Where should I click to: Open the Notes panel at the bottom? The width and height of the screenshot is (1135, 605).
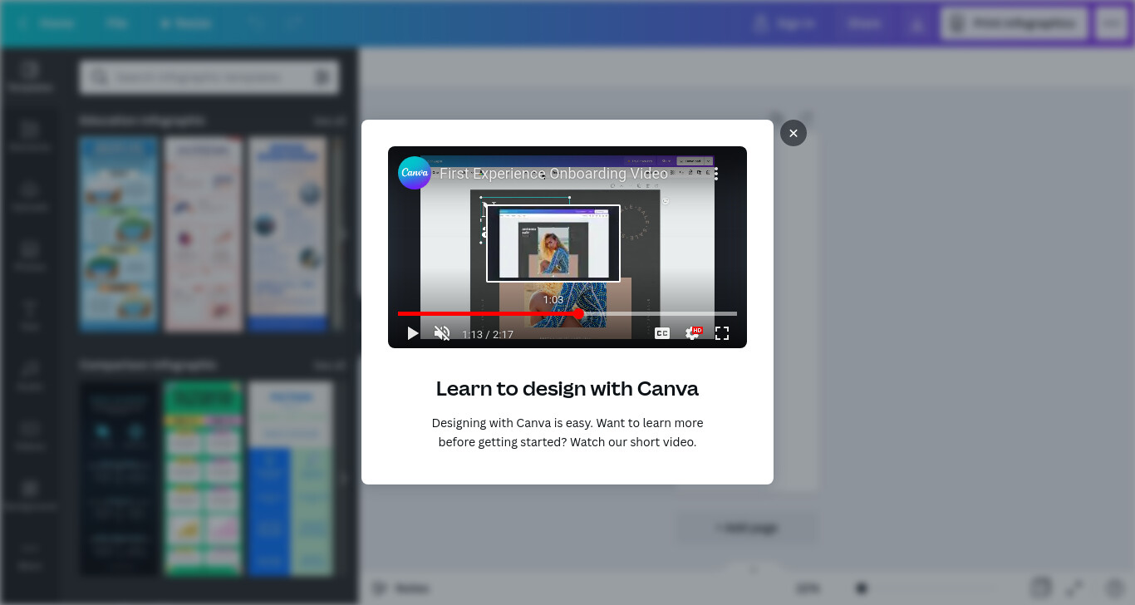click(400, 588)
